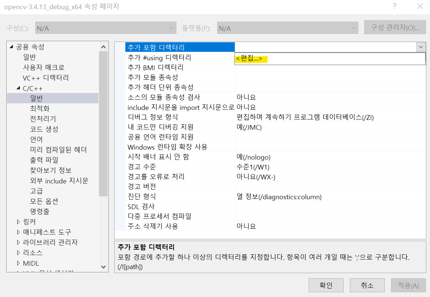Expand the 라이브러리 관리자 node
Viewport: 430px width, 297px height.
[19, 243]
